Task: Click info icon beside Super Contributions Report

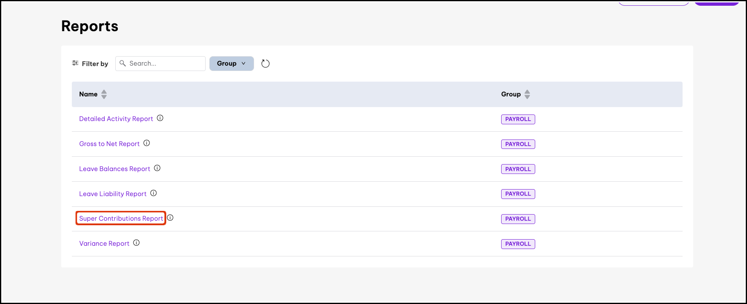Action: pyautogui.click(x=170, y=218)
